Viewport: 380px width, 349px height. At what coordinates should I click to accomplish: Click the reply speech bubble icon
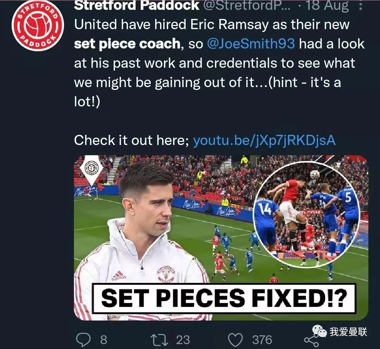[x=83, y=340]
